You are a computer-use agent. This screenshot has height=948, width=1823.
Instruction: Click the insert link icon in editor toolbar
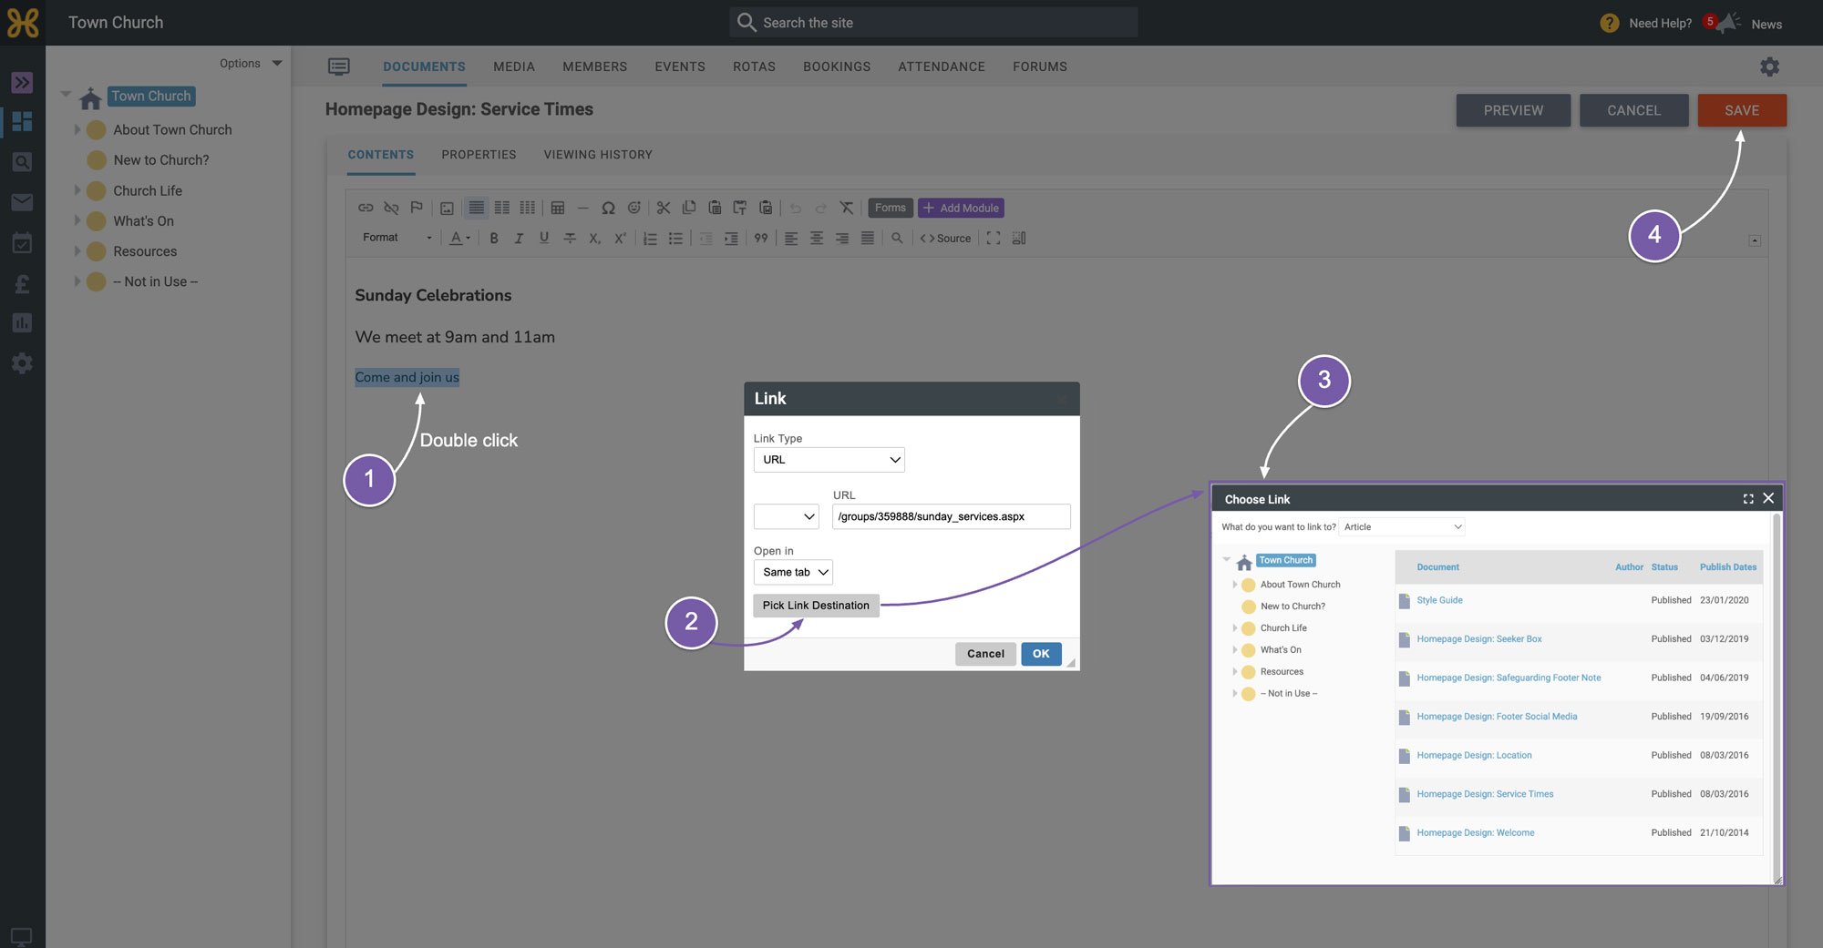pyautogui.click(x=366, y=208)
